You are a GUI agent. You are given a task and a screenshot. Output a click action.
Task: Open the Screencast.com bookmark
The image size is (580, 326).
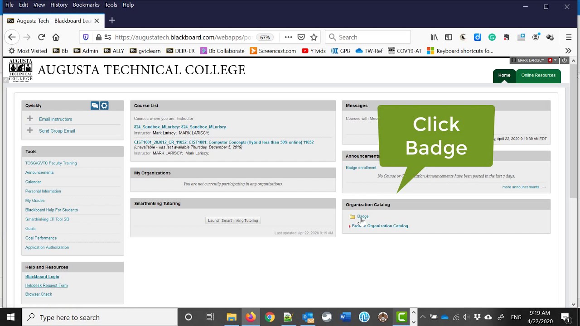[273, 51]
